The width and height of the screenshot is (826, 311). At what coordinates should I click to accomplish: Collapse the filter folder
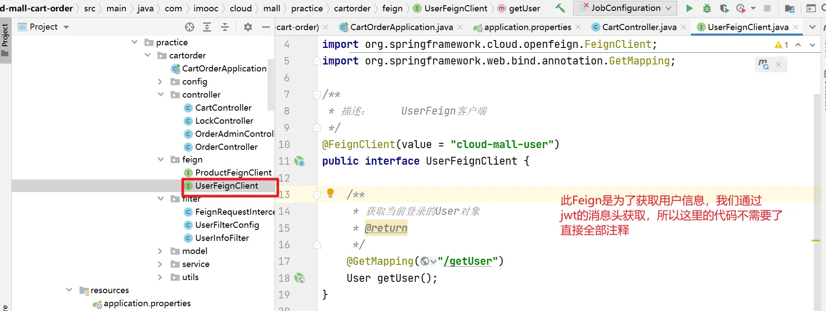click(161, 199)
